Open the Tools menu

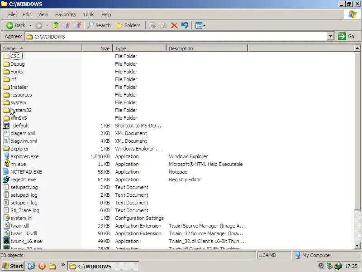point(89,15)
